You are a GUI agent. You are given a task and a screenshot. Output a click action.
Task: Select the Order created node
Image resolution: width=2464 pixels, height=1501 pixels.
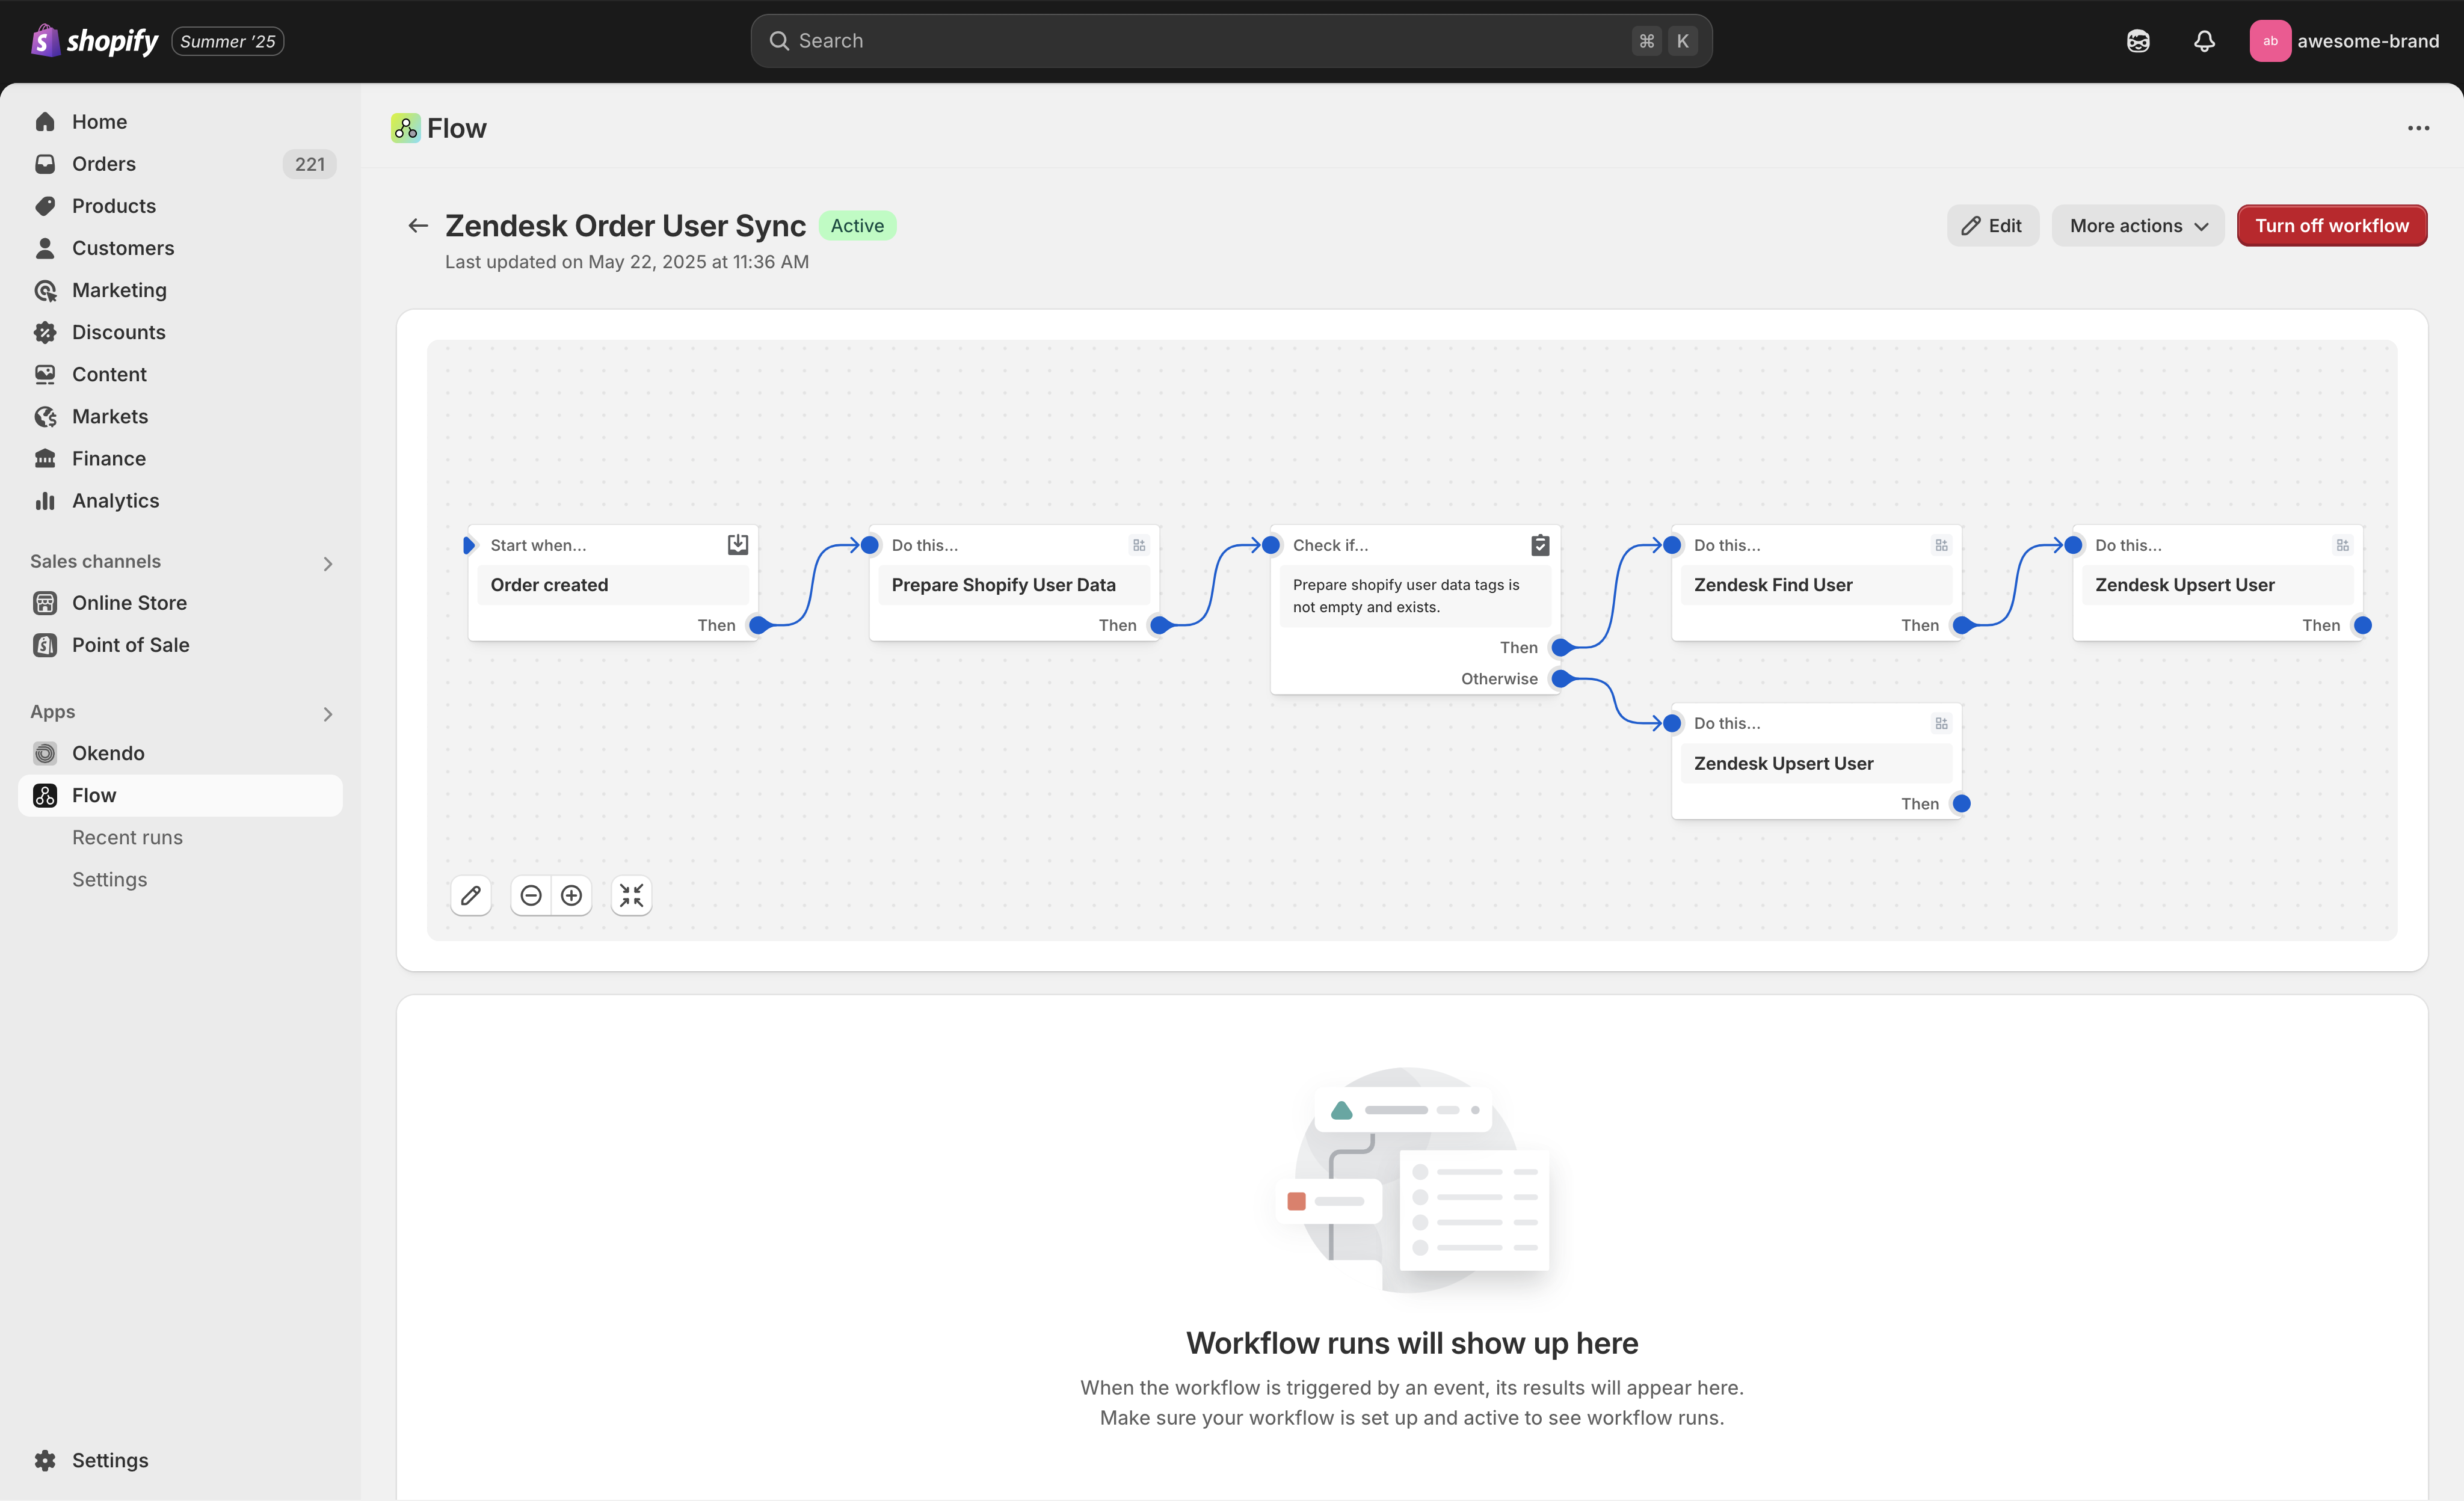[613, 585]
